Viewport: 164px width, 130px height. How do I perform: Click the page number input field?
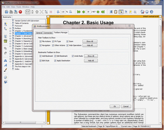pyautogui.click(x=88, y=12)
